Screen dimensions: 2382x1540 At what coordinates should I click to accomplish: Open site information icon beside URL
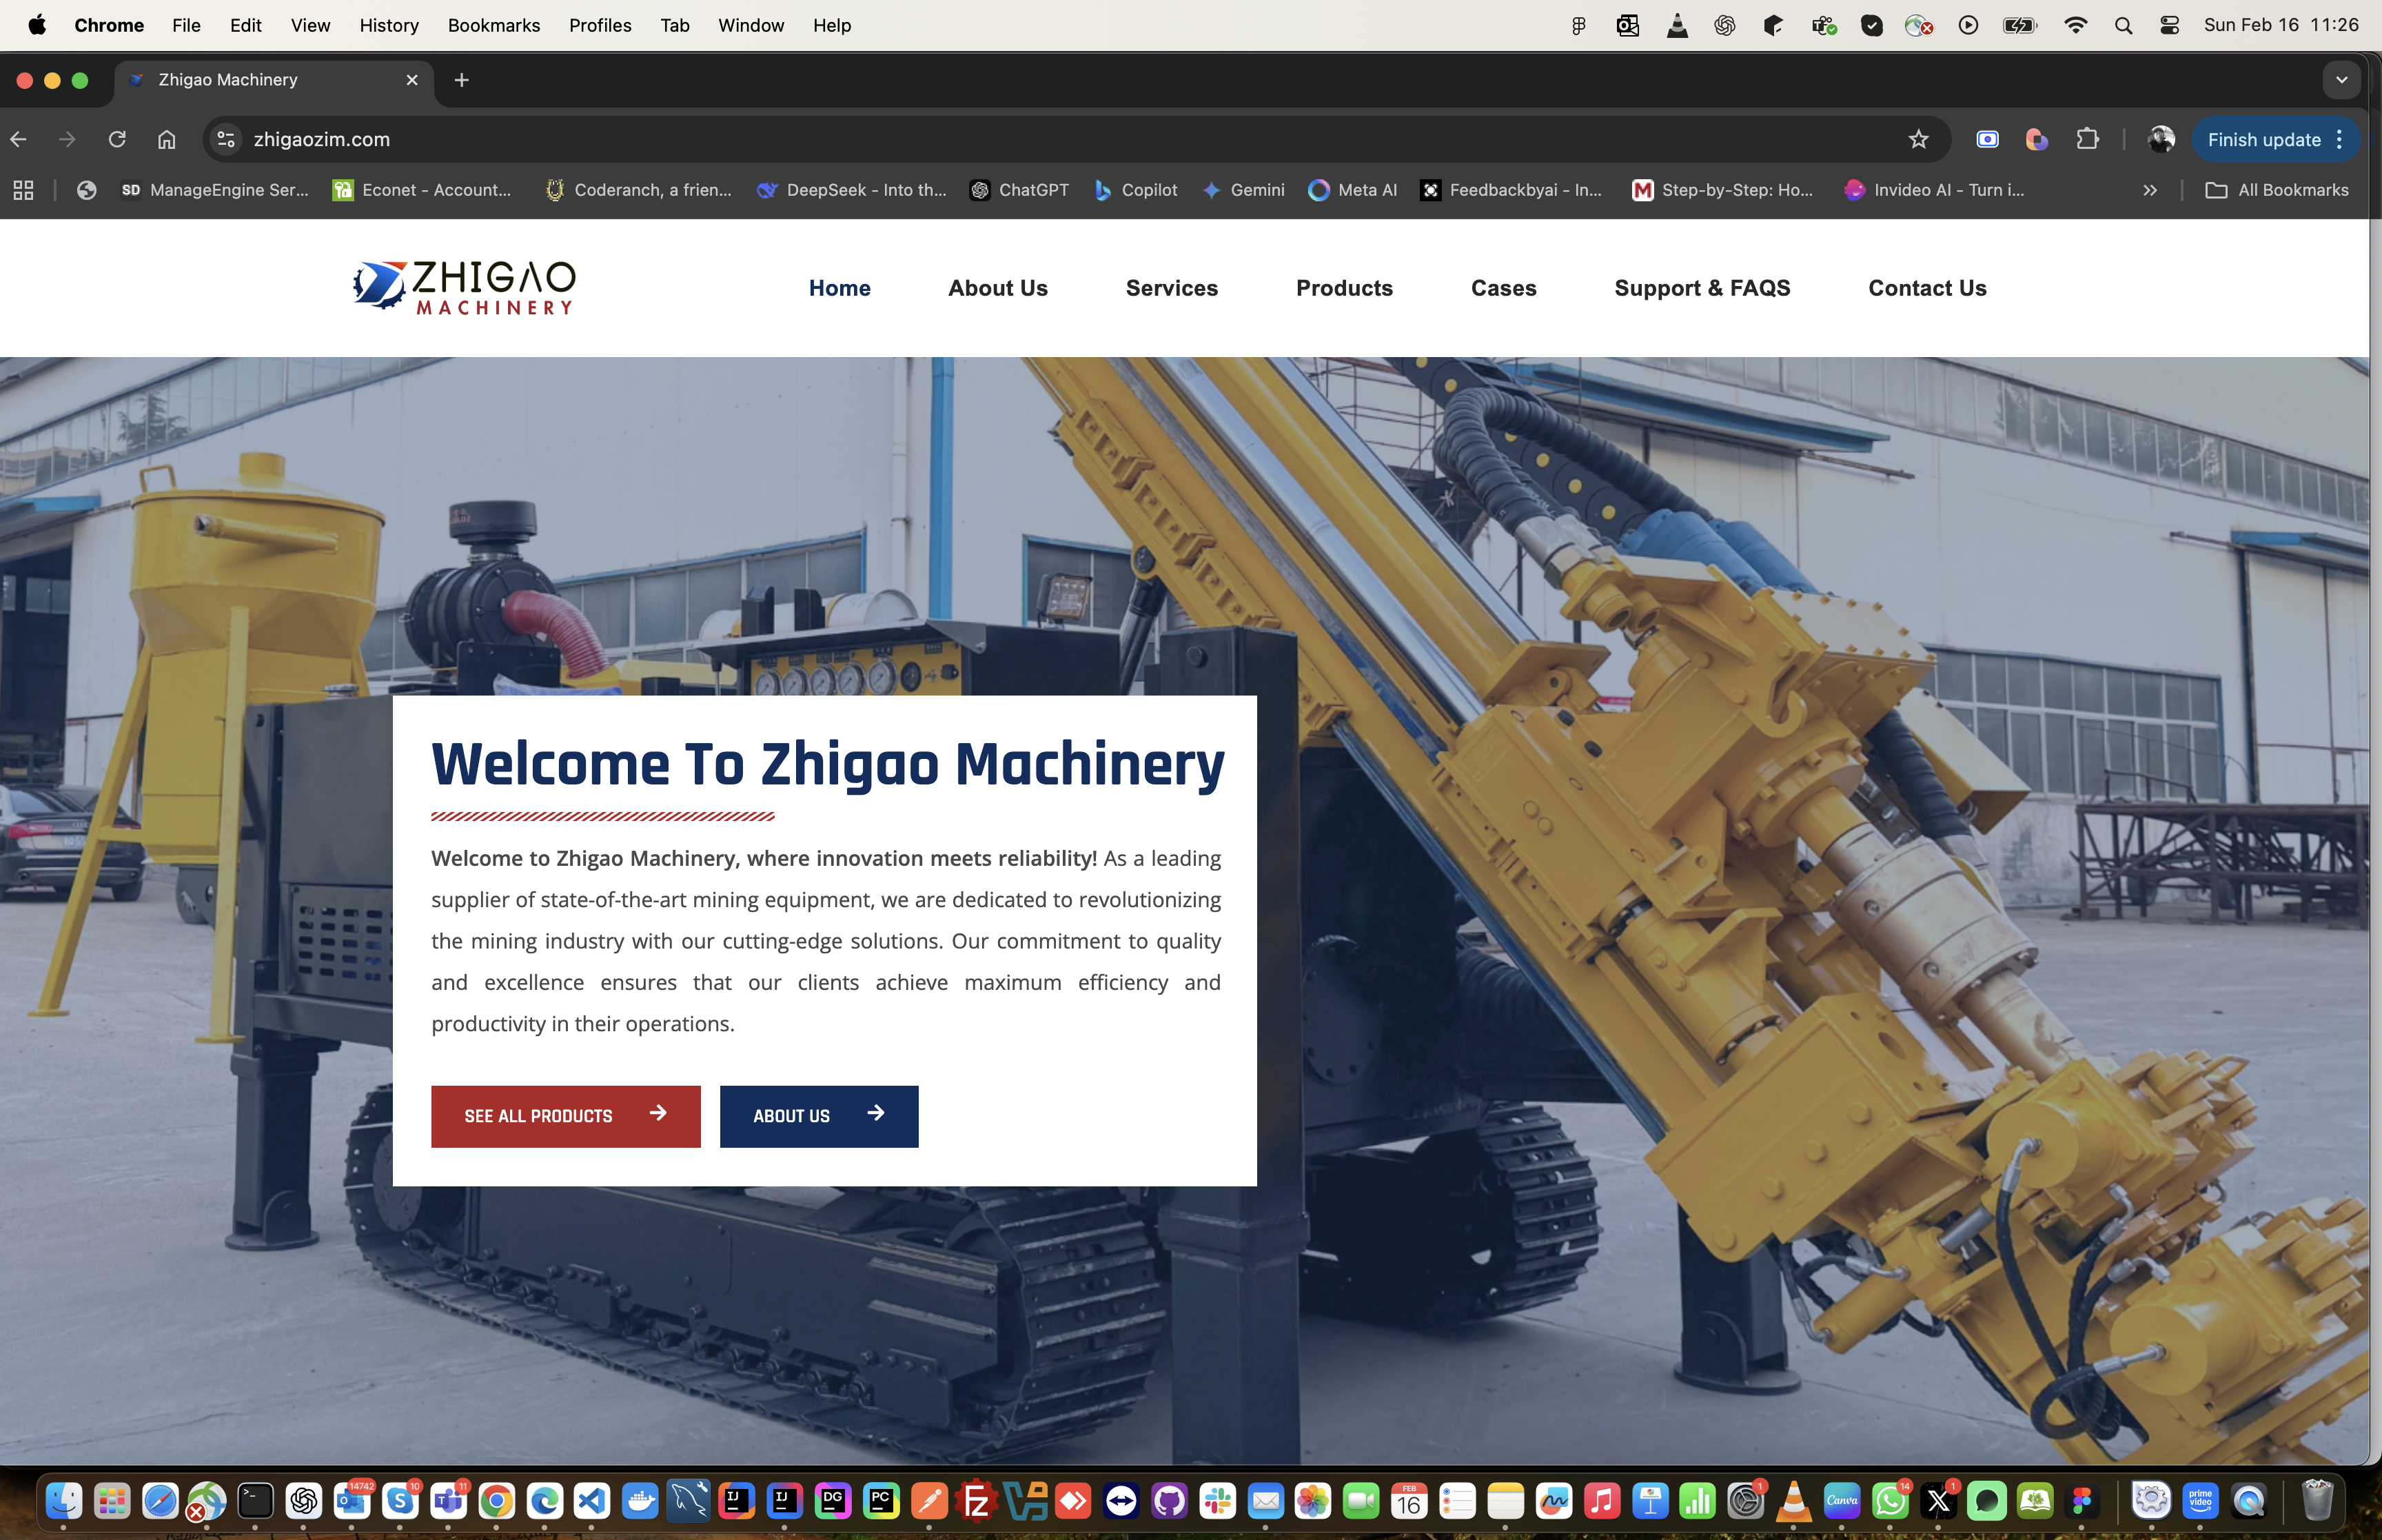[227, 140]
